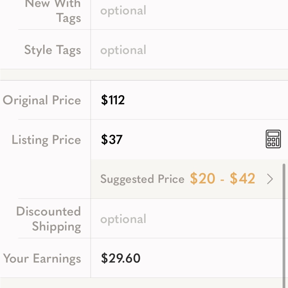Click the gray divider above Original Price

(144, 75)
